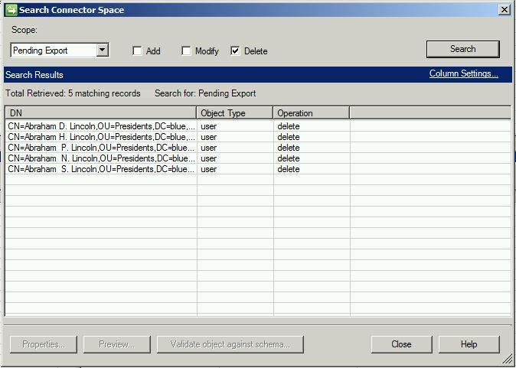Click 'user' in Abraham P. Lincoln row

(x=209, y=148)
